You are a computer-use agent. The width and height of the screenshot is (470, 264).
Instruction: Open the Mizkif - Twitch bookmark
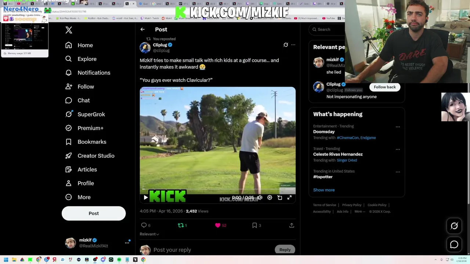point(150,18)
